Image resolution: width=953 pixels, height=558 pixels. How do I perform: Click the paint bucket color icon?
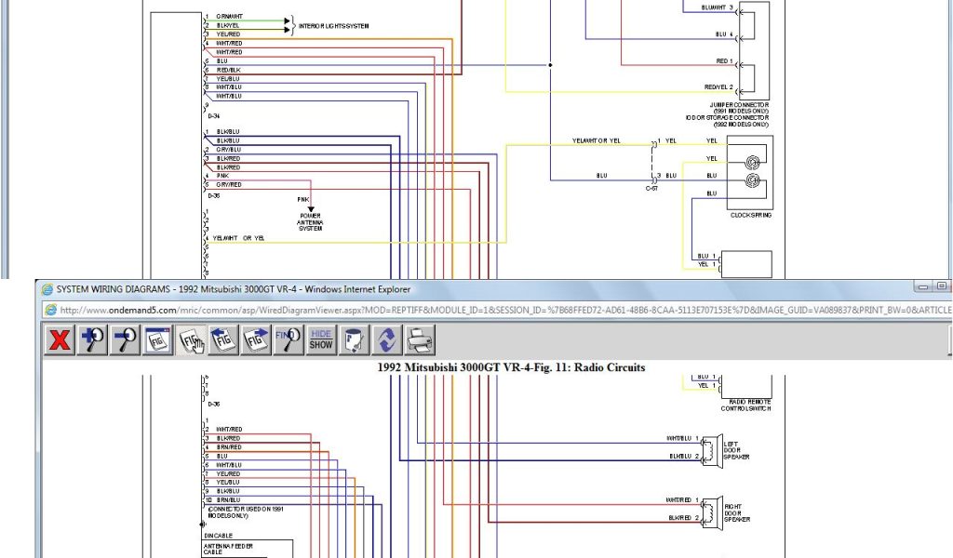coord(353,340)
